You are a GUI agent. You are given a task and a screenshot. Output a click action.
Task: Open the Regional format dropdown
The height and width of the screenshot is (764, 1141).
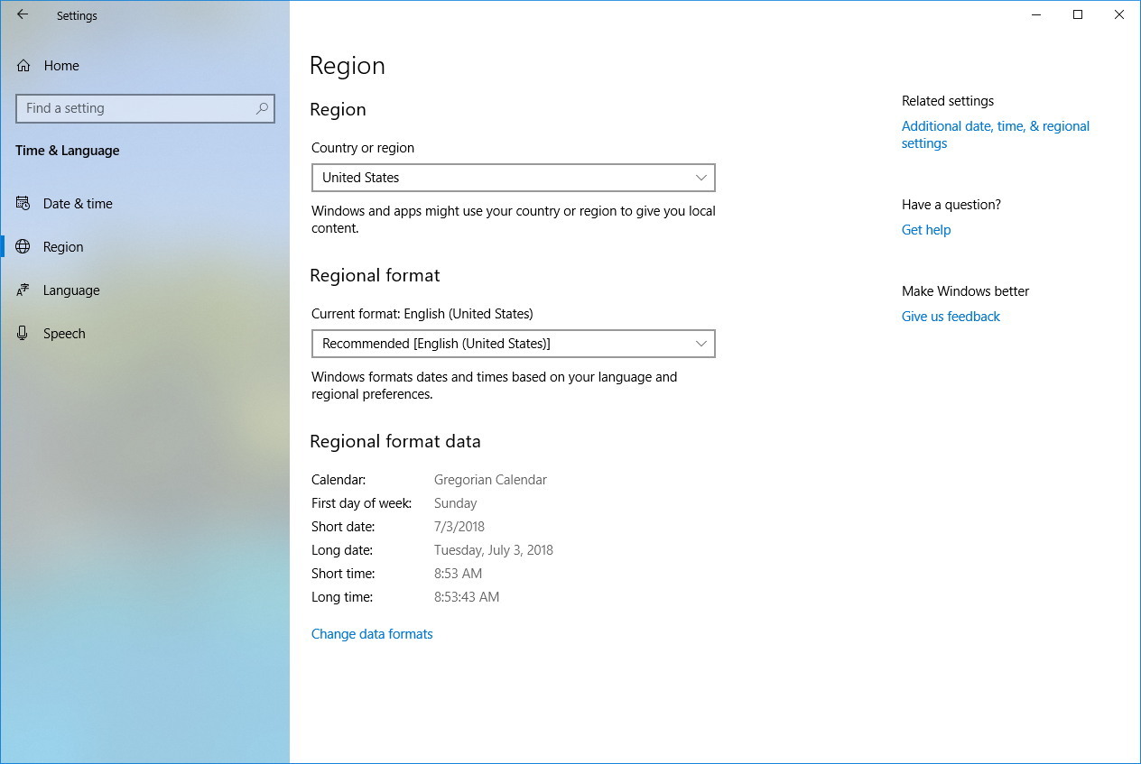pos(513,344)
